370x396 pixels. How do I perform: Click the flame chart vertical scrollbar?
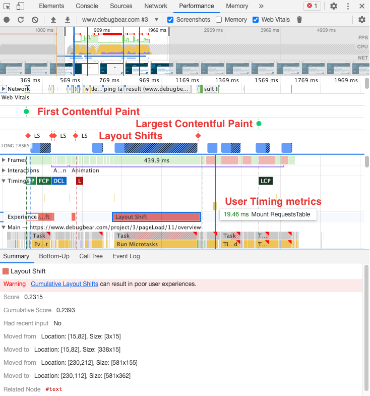click(367, 161)
